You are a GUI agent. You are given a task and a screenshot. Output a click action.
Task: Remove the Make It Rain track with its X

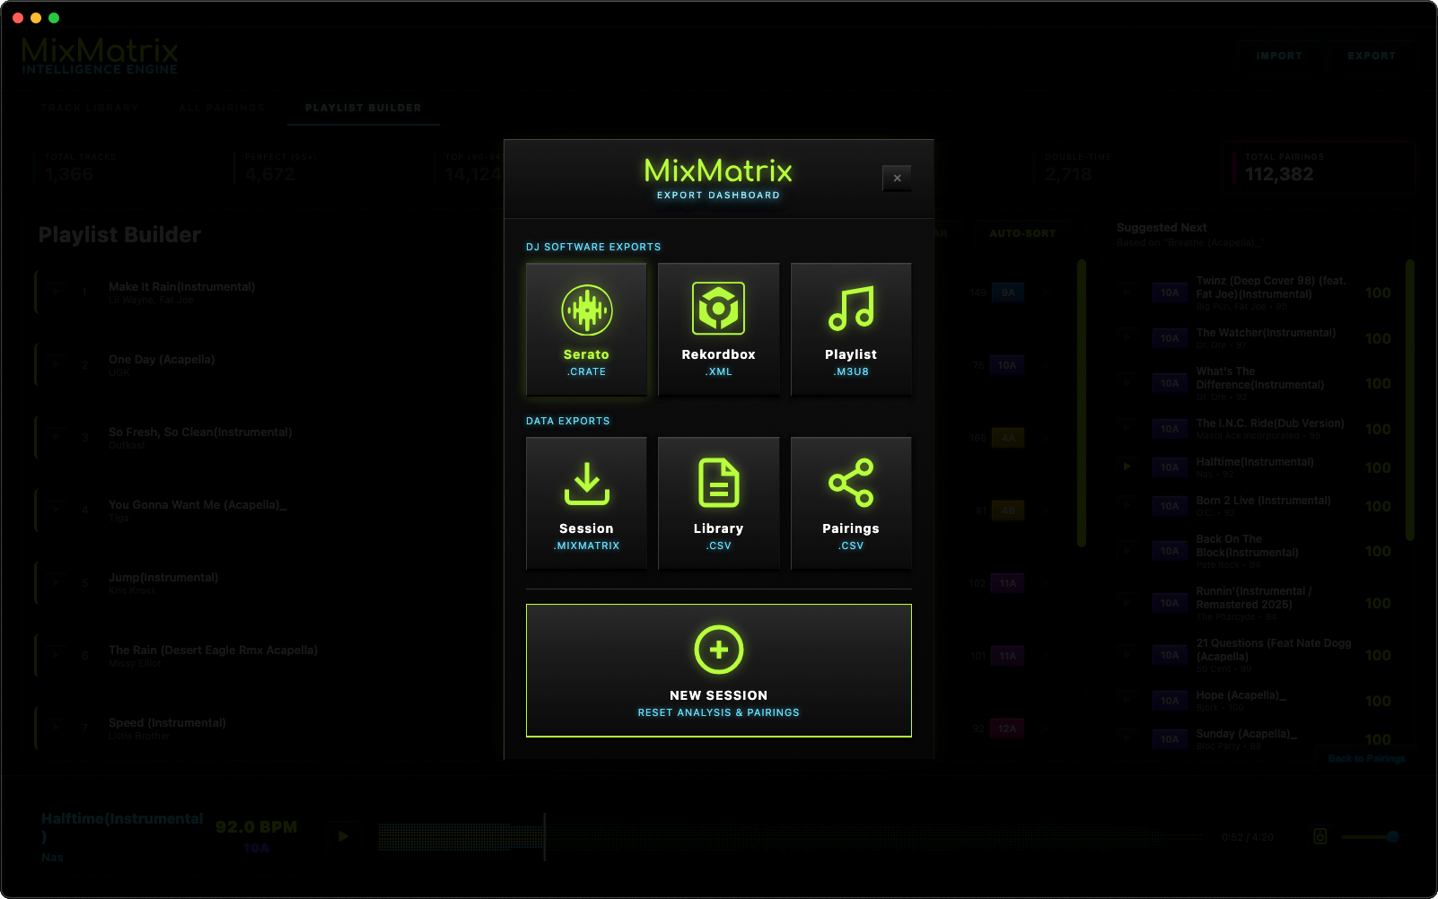click(1044, 292)
